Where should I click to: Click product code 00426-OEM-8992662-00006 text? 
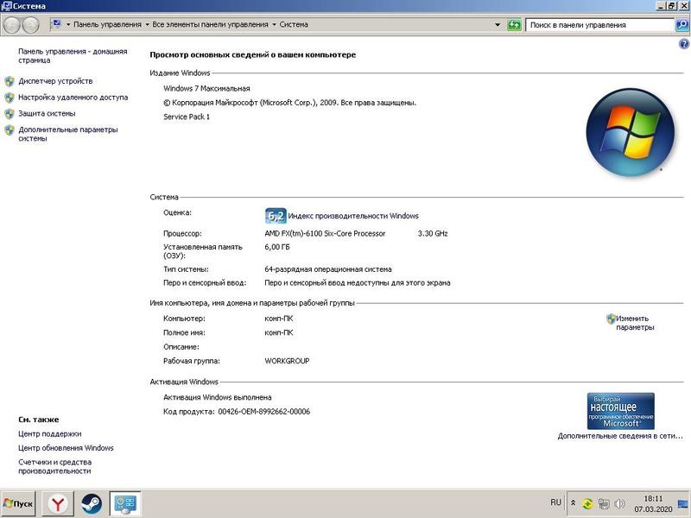point(264,412)
